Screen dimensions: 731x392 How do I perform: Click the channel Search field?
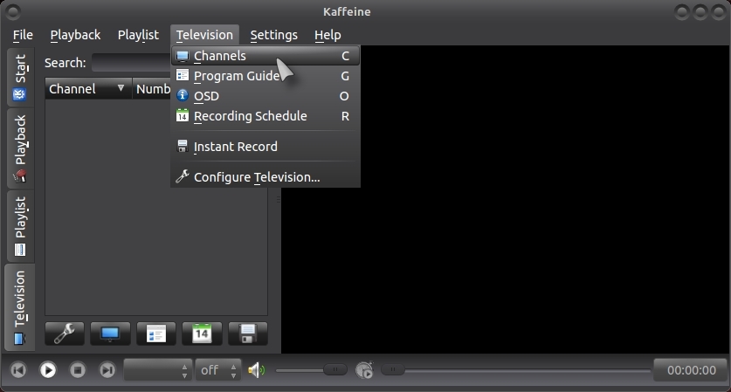coord(132,63)
